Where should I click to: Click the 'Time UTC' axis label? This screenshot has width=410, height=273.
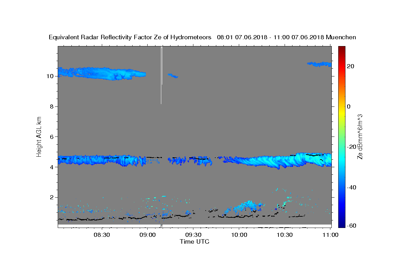194,242
